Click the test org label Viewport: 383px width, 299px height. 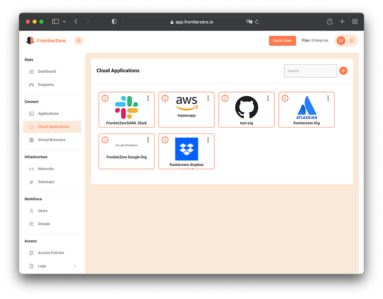pos(246,123)
